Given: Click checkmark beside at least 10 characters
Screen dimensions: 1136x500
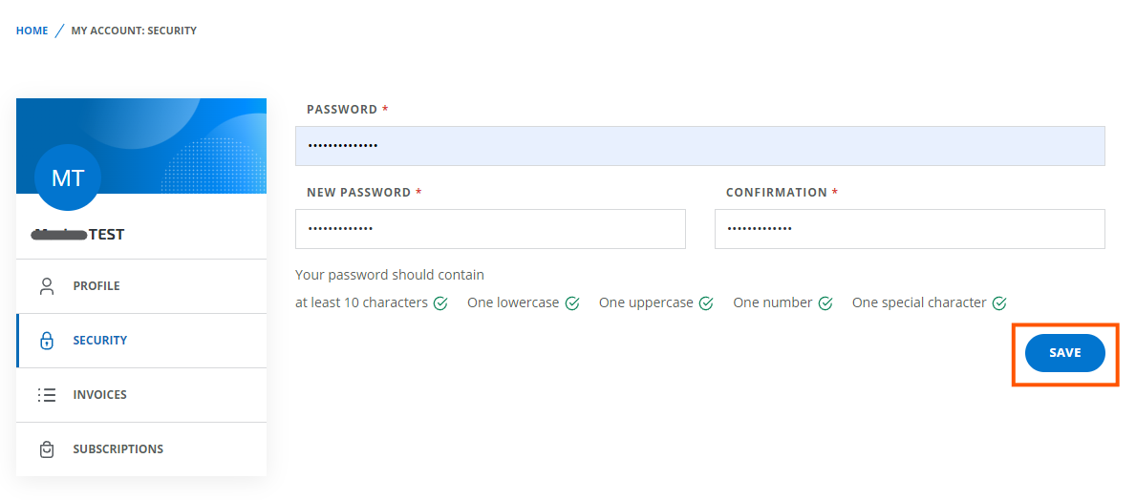Looking at the screenshot, I should 440,303.
